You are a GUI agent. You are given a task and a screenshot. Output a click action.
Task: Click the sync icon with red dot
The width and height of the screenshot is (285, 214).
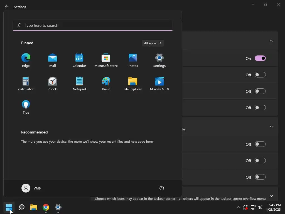pos(245,207)
